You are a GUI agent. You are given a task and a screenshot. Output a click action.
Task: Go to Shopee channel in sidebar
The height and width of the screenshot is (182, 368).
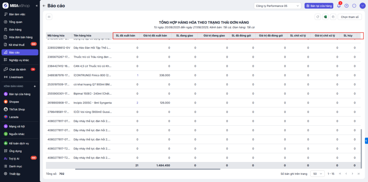click(x=14, y=102)
